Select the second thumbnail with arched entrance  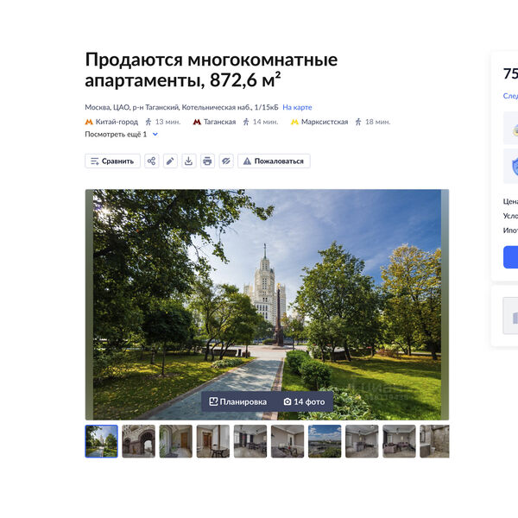coord(138,440)
